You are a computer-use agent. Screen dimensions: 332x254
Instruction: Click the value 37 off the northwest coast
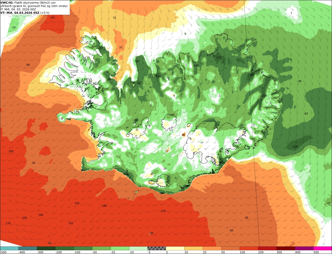click(x=121, y=47)
